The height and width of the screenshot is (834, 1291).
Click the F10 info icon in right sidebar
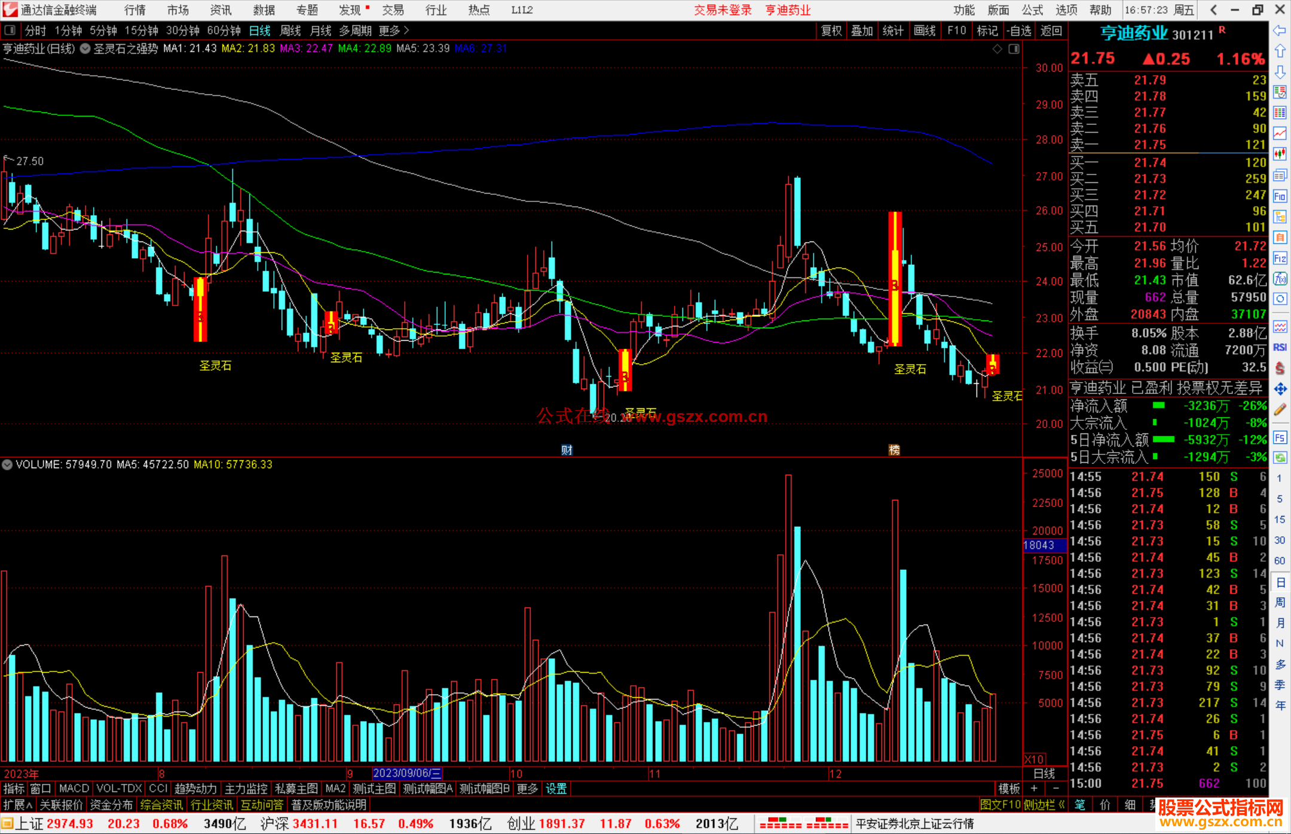(1280, 196)
